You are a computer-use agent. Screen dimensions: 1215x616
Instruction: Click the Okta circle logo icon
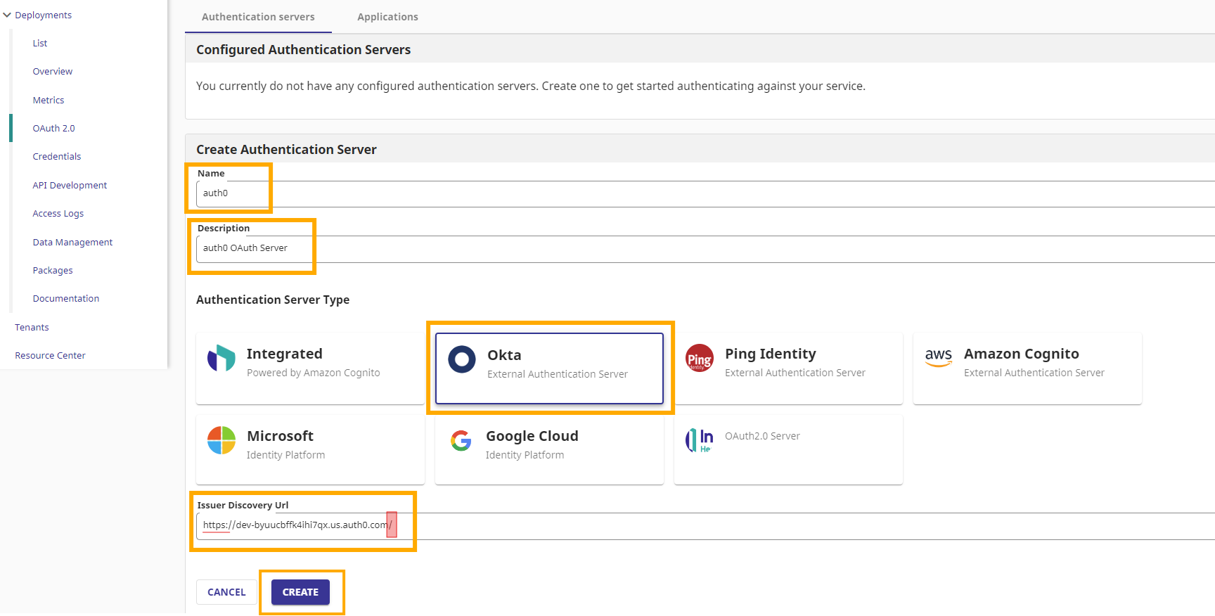coord(462,359)
